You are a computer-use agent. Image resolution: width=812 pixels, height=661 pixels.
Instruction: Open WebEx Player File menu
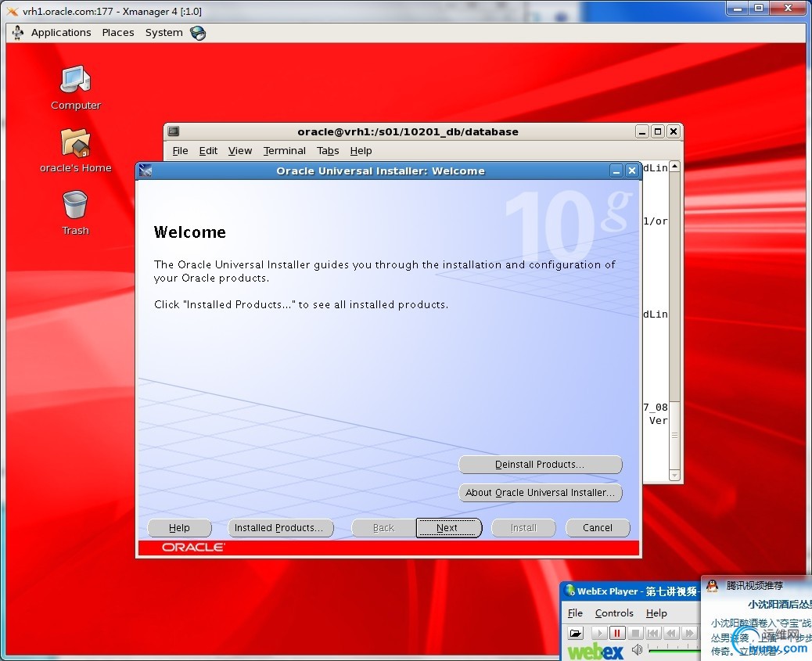(575, 613)
